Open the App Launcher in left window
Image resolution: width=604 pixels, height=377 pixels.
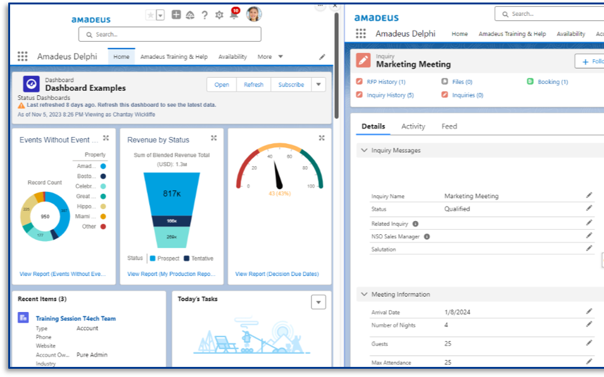point(22,57)
